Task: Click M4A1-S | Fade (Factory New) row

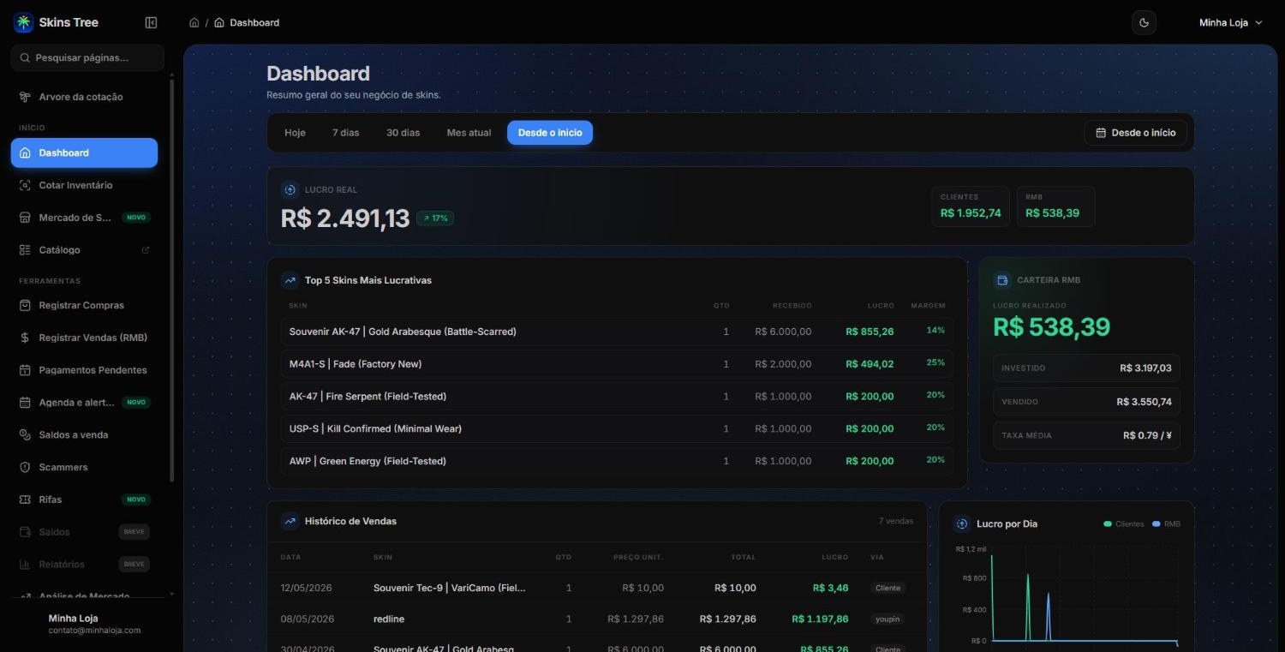Action: pos(617,364)
